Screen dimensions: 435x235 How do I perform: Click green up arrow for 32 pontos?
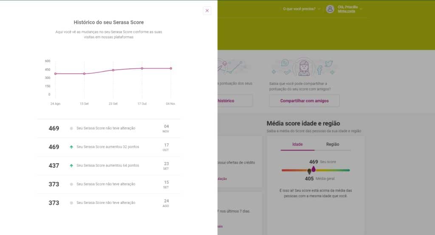click(x=71, y=147)
